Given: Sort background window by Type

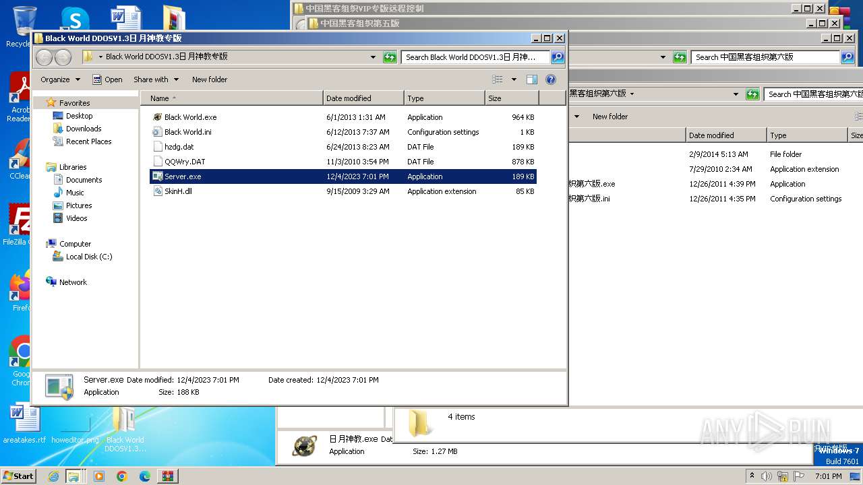Looking at the screenshot, I should click(x=807, y=135).
